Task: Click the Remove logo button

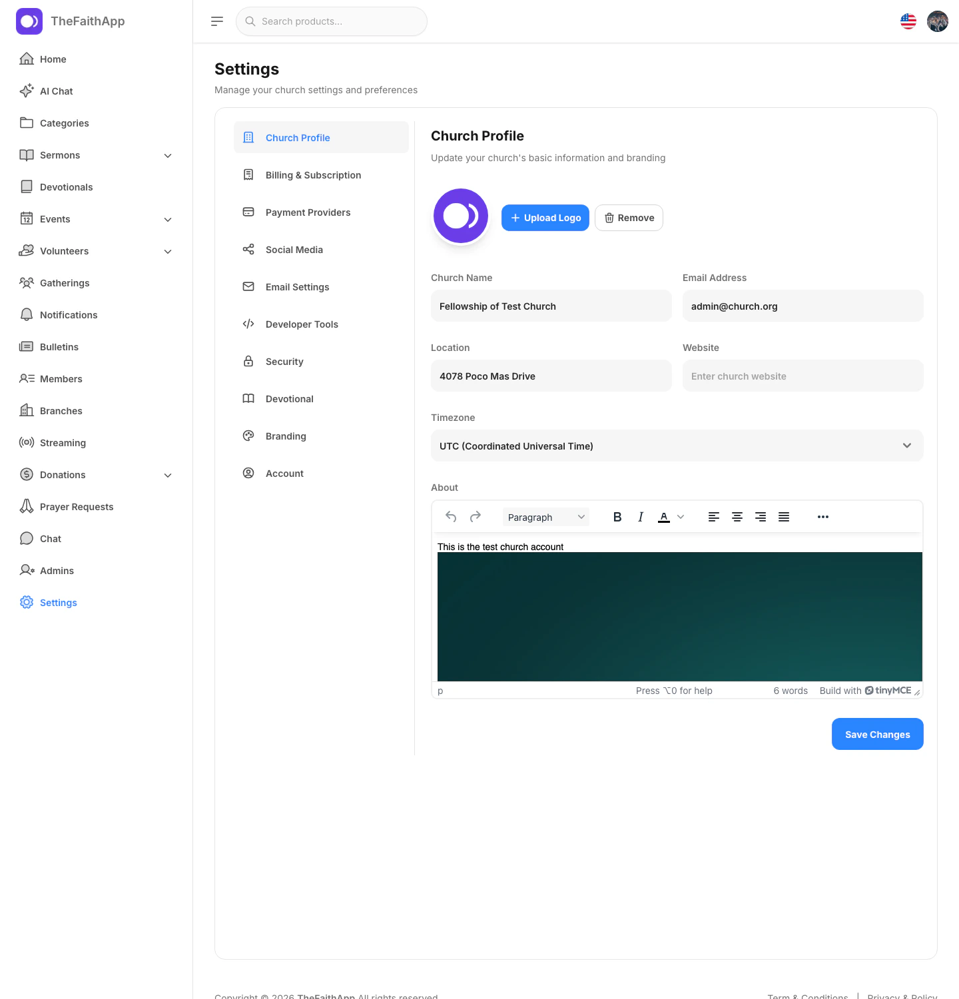Action: pos(629,218)
